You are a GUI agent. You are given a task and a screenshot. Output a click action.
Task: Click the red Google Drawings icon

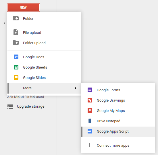click(90, 100)
